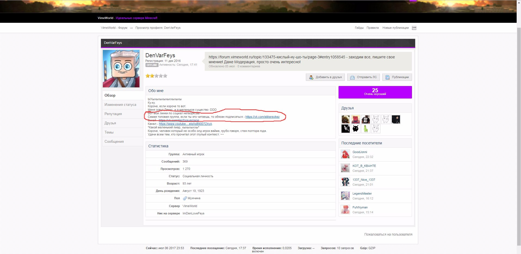This screenshot has width=521, height=254.
Task: Click GoodJonni visitor avatar
Action: click(345, 154)
